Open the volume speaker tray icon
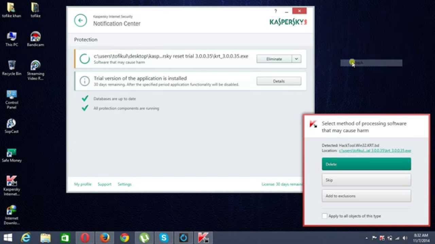The image size is (435, 244). (x=405, y=238)
